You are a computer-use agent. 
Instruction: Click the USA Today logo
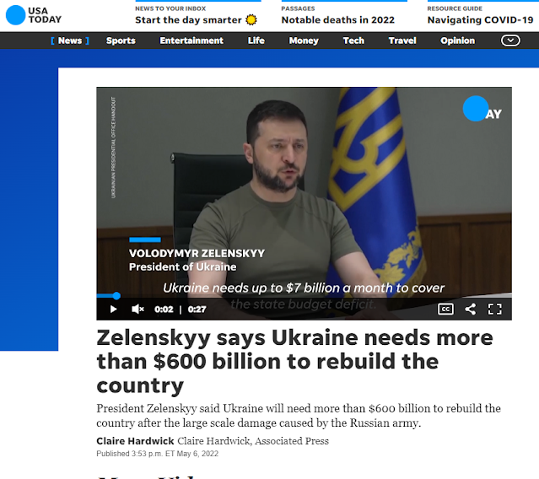[34, 15]
